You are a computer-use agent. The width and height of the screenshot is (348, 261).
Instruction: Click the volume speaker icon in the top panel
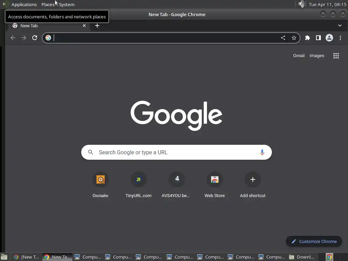click(302, 4)
